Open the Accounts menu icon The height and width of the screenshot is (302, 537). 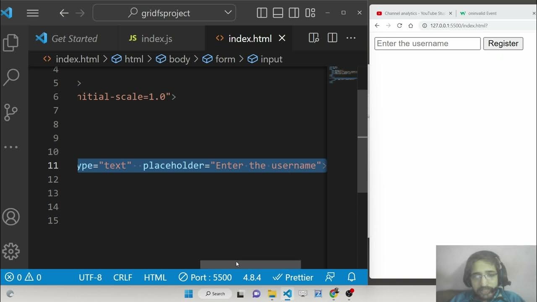coord(11,217)
